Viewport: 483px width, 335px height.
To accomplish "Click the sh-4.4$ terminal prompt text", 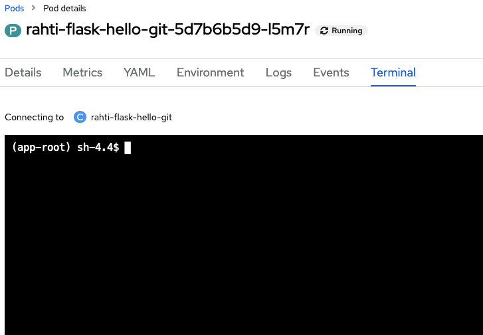I will coord(98,148).
